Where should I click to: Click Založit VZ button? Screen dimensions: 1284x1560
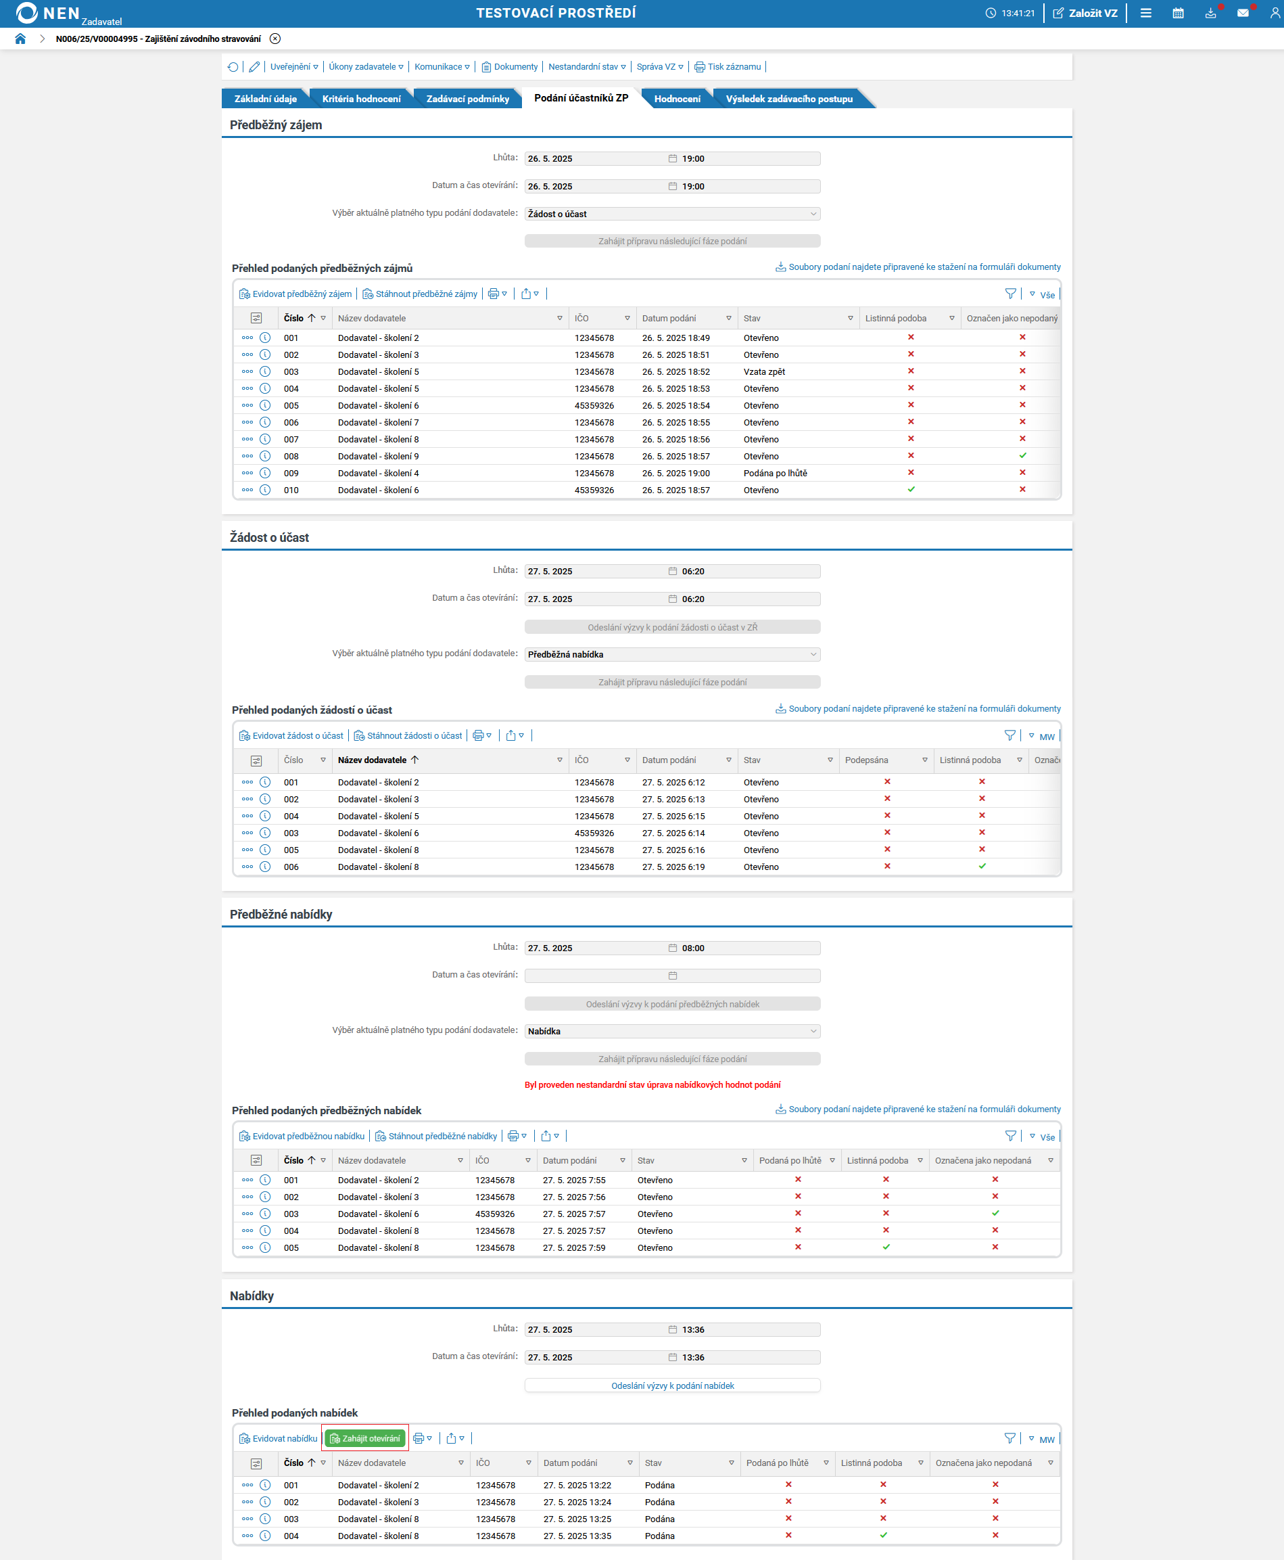click(1085, 14)
